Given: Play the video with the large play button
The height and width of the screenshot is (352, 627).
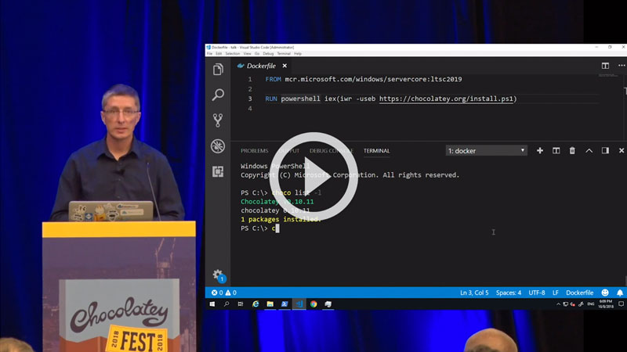Looking at the screenshot, I should pyautogui.click(x=313, y=177).
